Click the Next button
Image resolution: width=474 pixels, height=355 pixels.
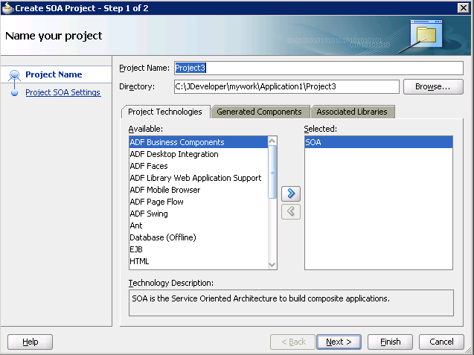click(339, 342)
